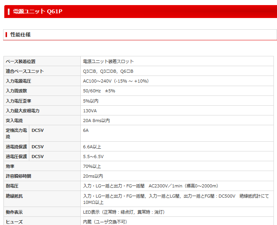Select the 50/60Hz ±5% value
Image resolution: width=277 pixels, height=225 pixels.
(99, 91)
